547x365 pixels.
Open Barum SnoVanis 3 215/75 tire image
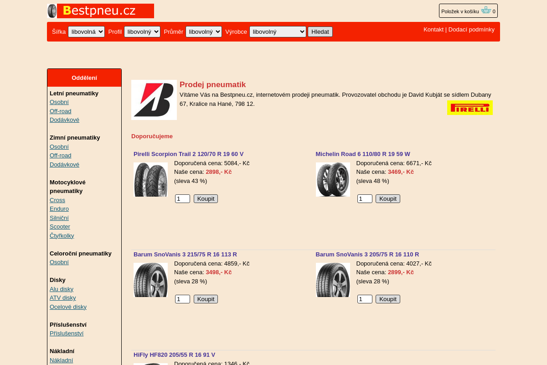(150, 280)
